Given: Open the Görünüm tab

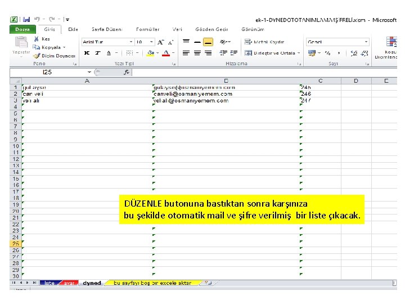Looking at the screenshot, I should 253,29.
